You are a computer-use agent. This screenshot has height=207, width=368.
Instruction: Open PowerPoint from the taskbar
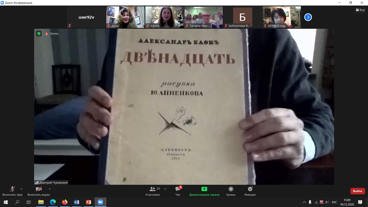pyautogui.click(x=88, y=202)
